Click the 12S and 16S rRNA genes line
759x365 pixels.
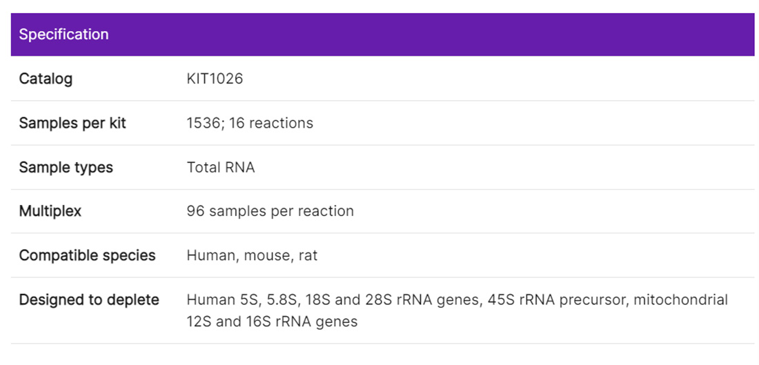coord(272,322)
